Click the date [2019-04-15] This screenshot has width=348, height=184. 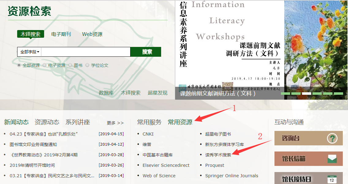[111, 134]
